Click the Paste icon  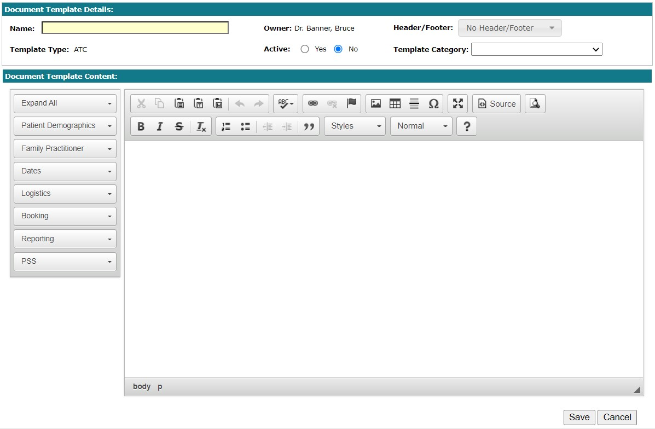pos(179,103)
